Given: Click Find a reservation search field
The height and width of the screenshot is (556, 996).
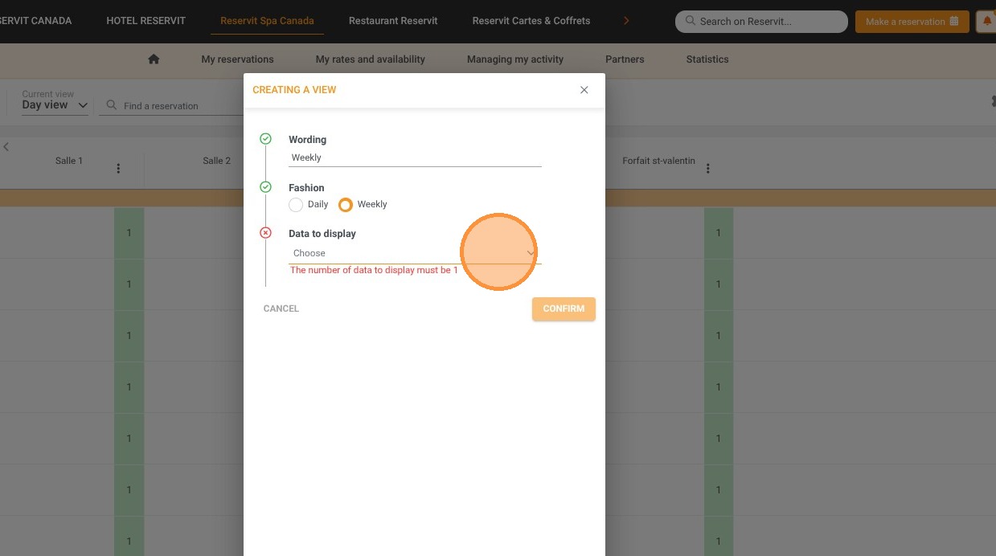Looking at the screenshot, I should (173, 106).
